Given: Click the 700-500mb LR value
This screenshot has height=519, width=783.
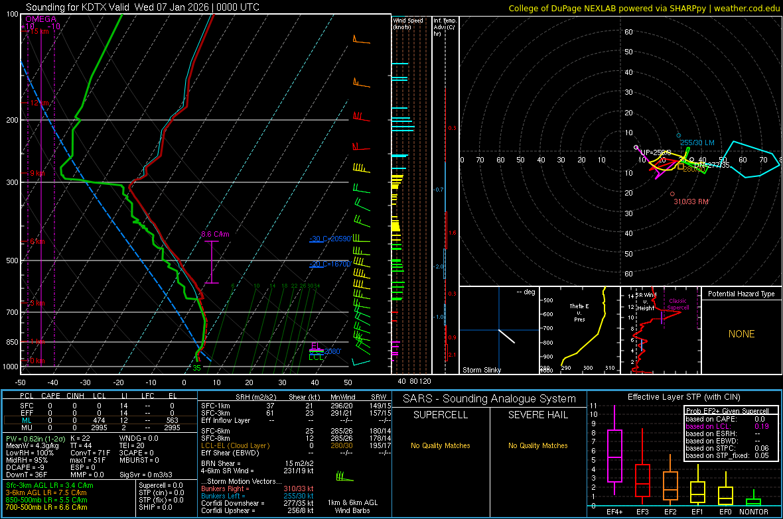Looking at the screenshot, I should point(46,507).
